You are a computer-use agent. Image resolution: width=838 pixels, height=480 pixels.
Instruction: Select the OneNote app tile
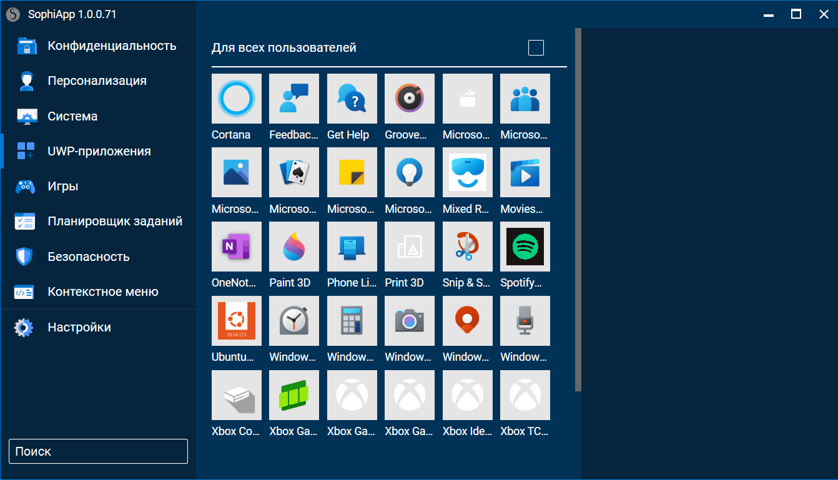237,247
